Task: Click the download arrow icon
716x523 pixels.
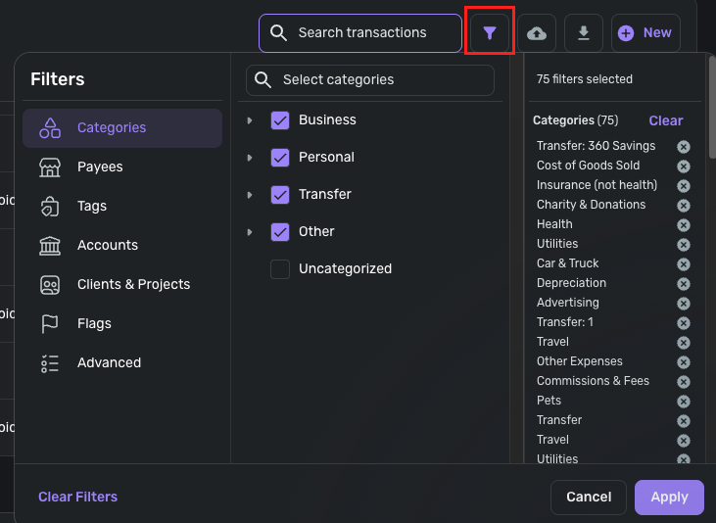Action: [584, 33]
